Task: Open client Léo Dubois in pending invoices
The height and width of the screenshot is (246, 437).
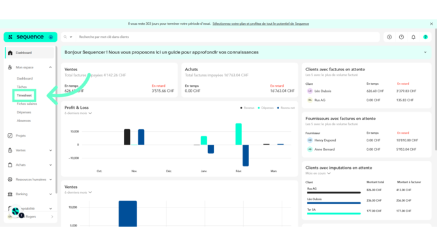Action: [323, 91]
